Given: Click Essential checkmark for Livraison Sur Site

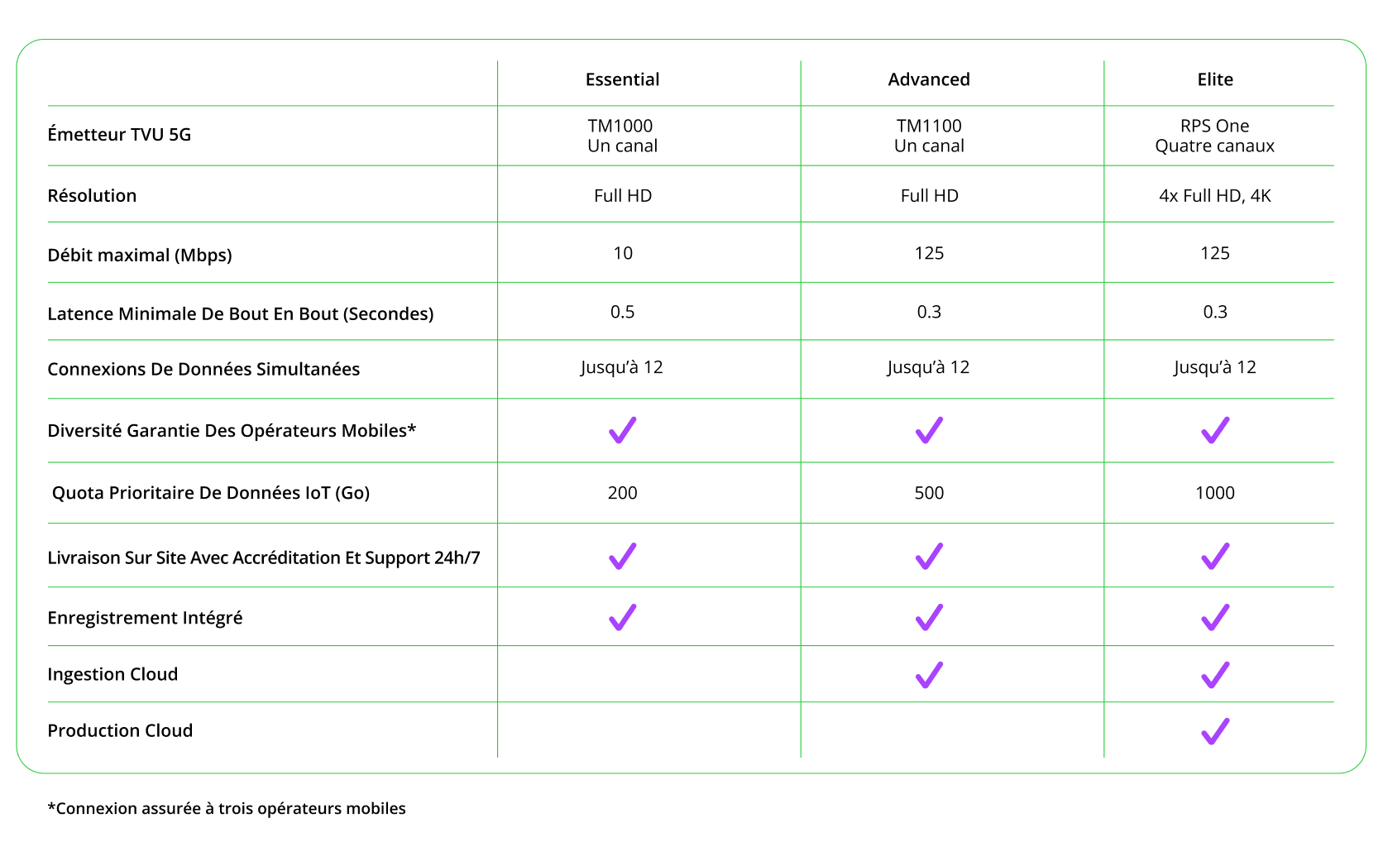Looking at the screenshot, I should coord(622,556).
